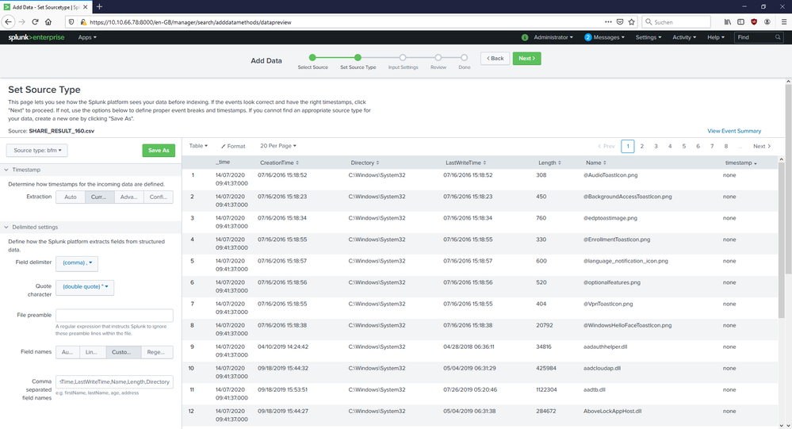Open the Settings menu
This screenshot has width=792, height=429.
648,37
